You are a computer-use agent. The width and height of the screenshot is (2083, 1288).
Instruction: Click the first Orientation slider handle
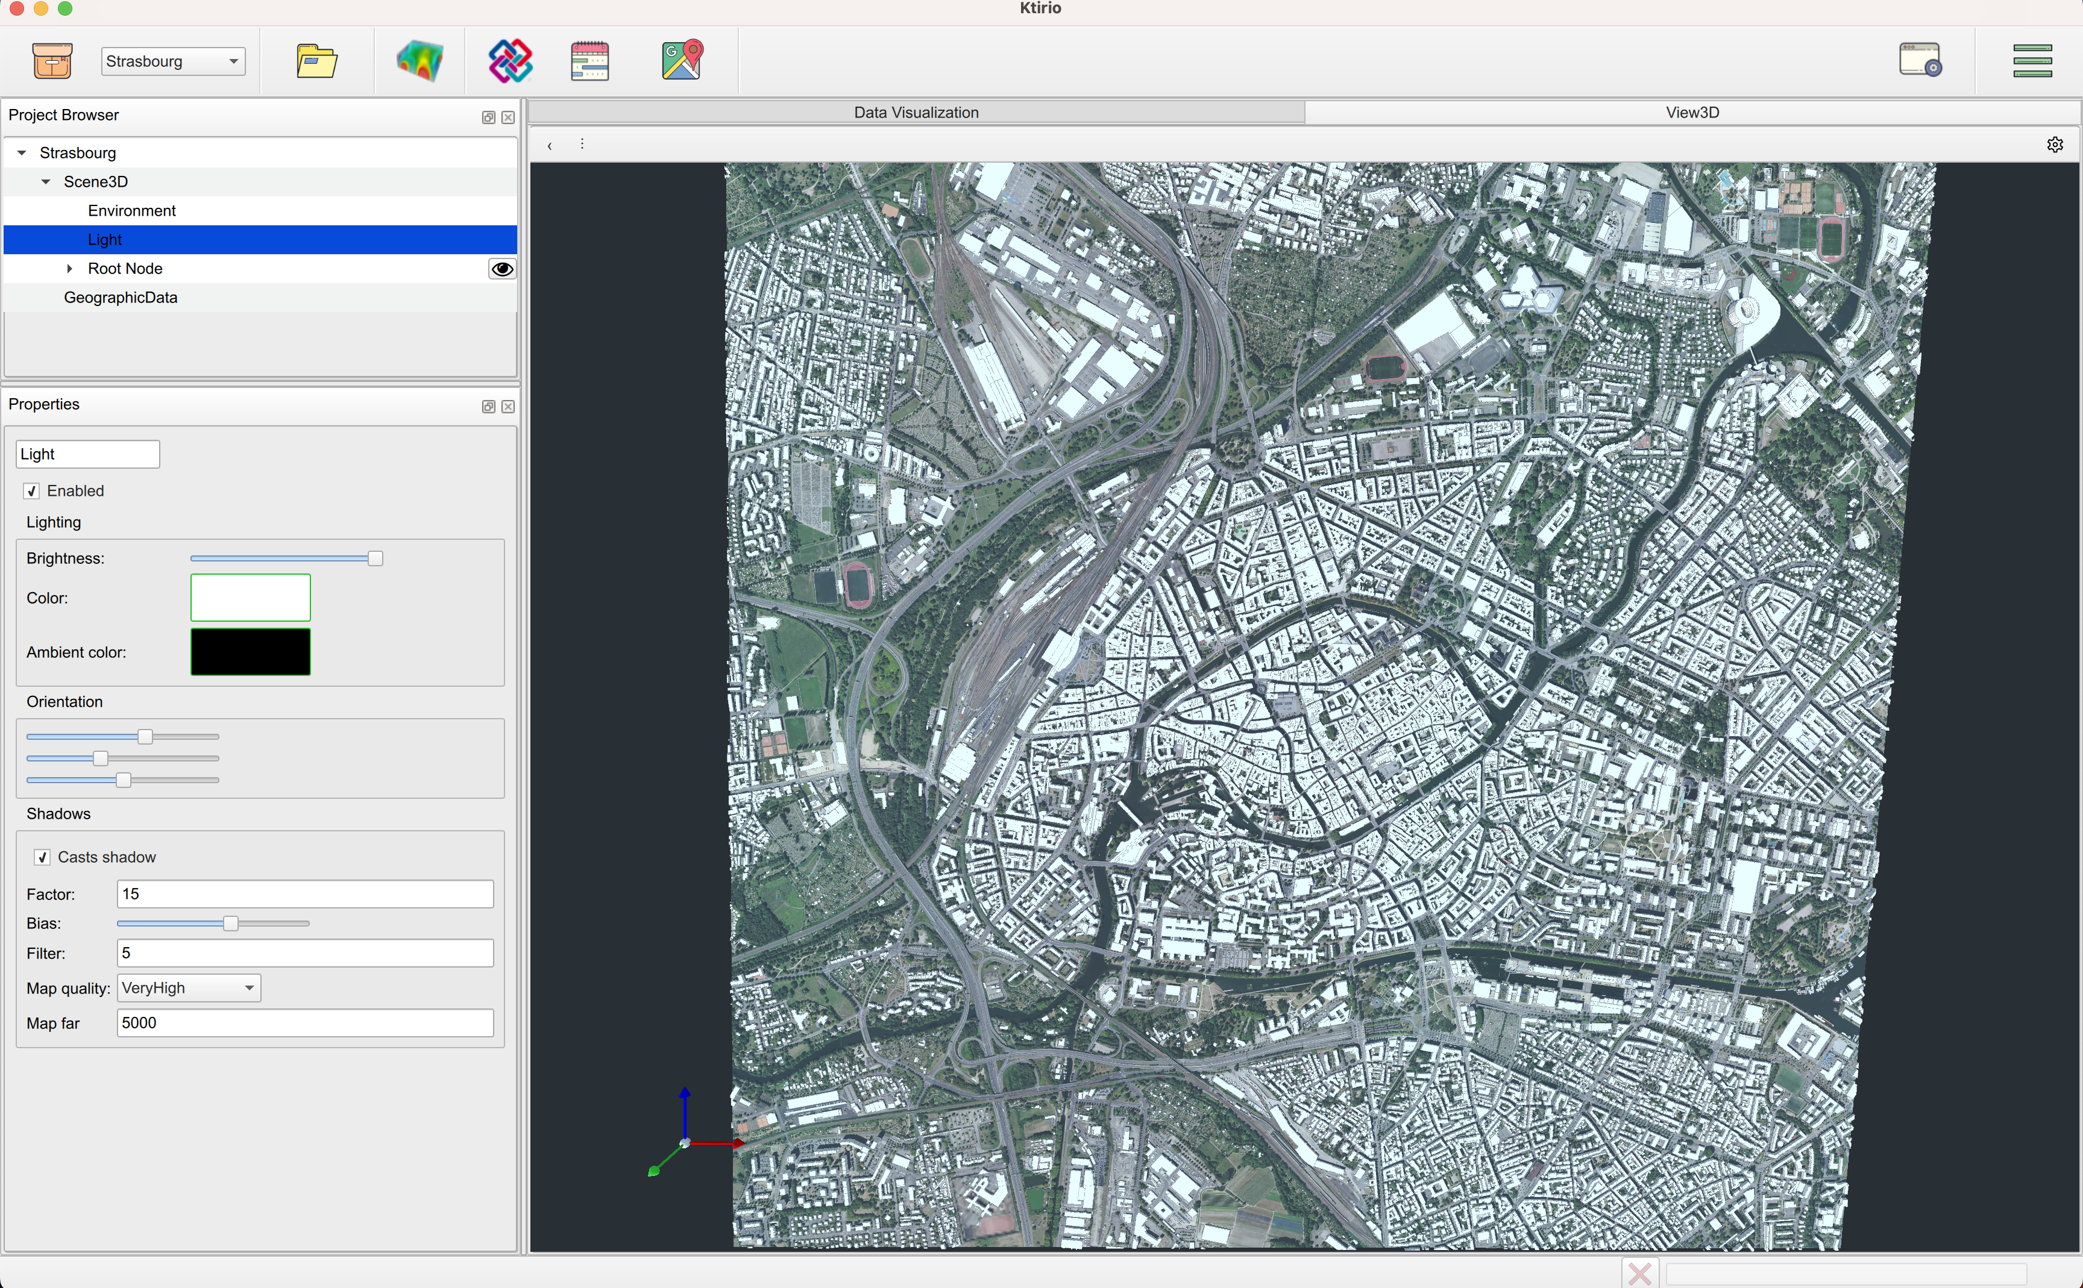145,737
